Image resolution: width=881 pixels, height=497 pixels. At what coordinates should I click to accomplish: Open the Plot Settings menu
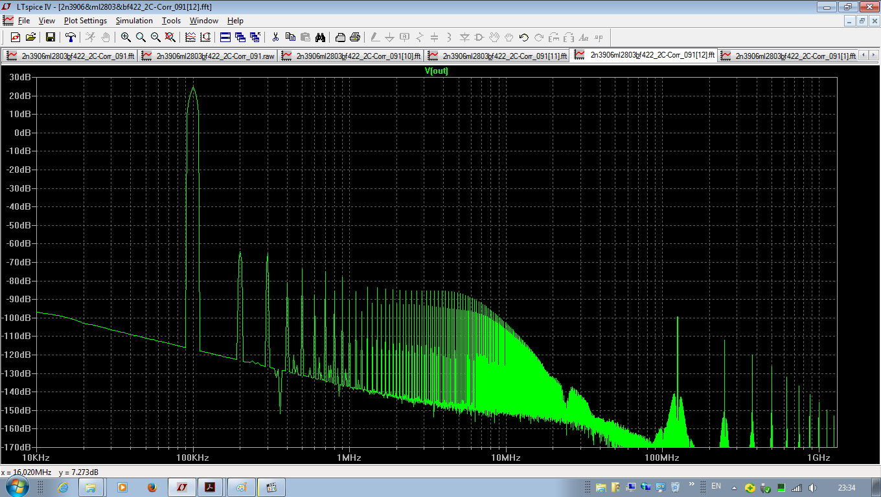(86, 21)
